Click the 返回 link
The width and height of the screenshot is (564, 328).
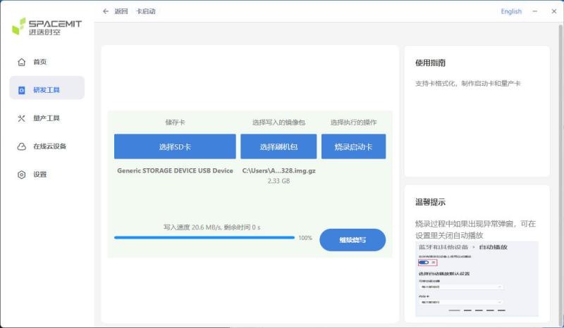pos(121,11)
